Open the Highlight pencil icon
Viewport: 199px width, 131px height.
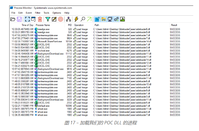pyautogui.click(x=54, y=19)
